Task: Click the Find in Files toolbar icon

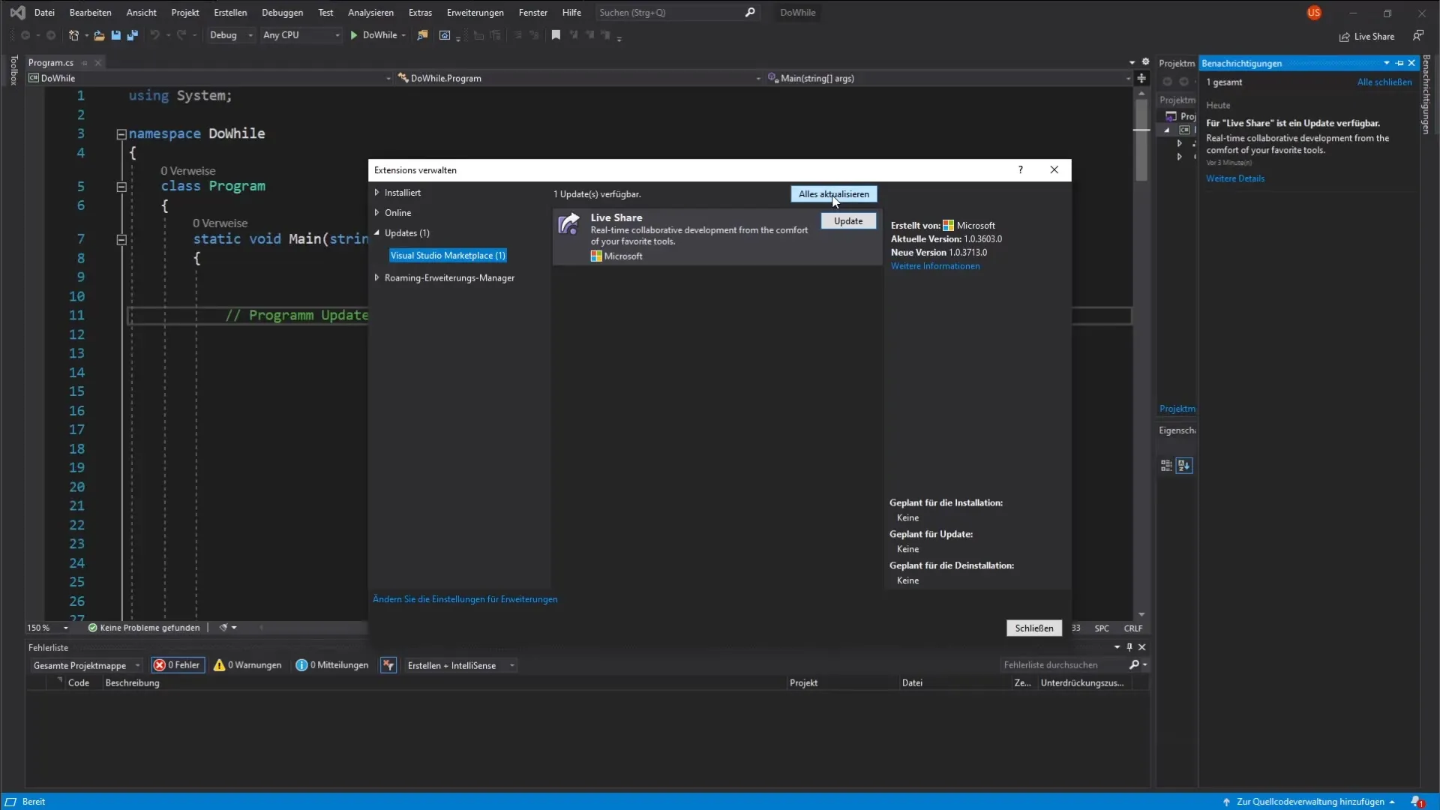Action: coord(423,35)
